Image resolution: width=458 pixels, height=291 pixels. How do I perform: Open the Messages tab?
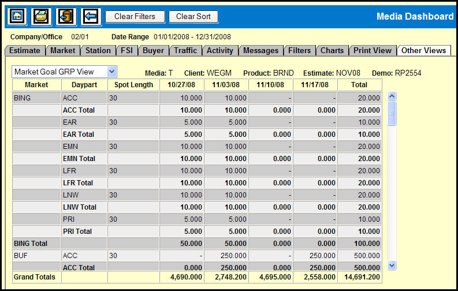[x=260, y=50]
